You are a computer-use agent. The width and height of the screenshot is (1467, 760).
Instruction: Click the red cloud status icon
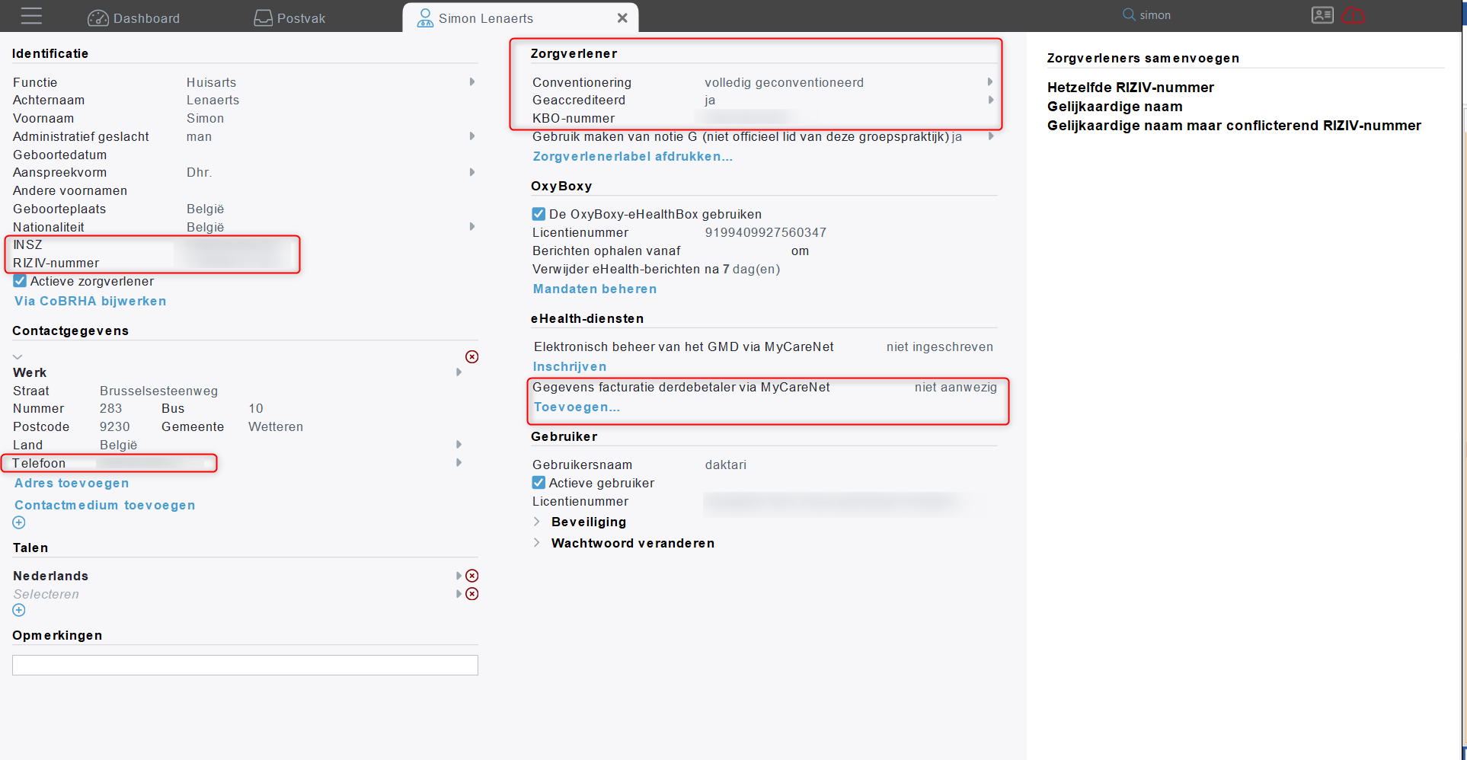[x=1353, y=15]
